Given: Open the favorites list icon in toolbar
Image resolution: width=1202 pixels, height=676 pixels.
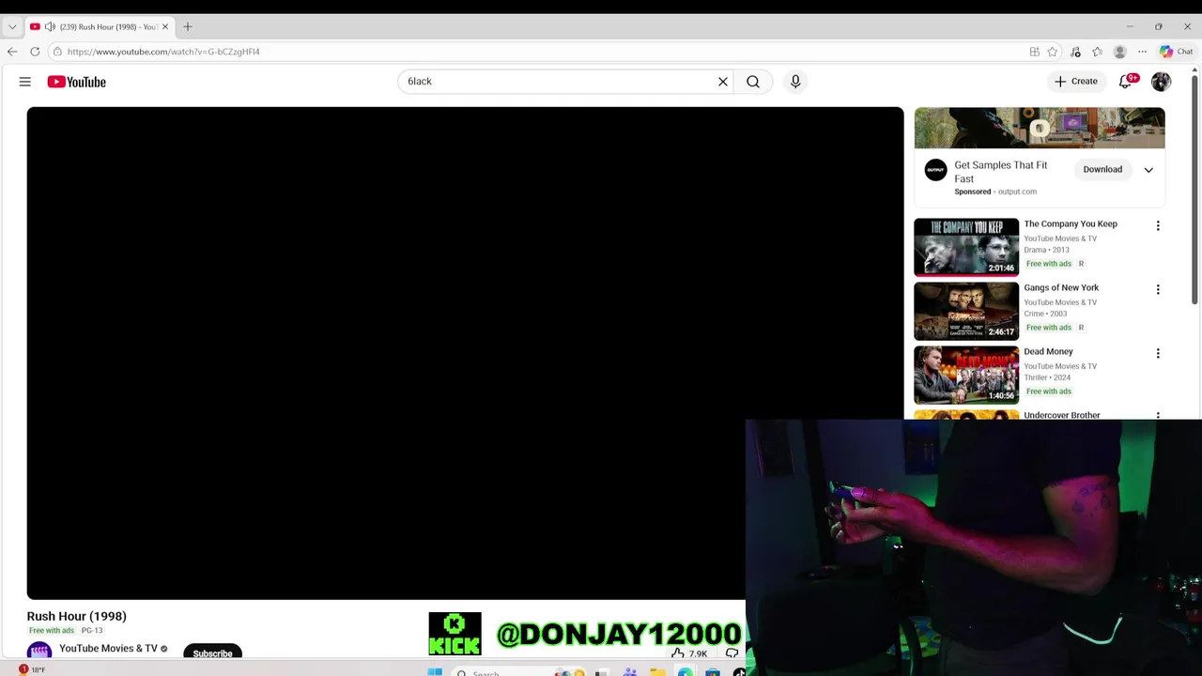Looking at the screenshot, I should pyautogui.click(x=1097, y=52).
